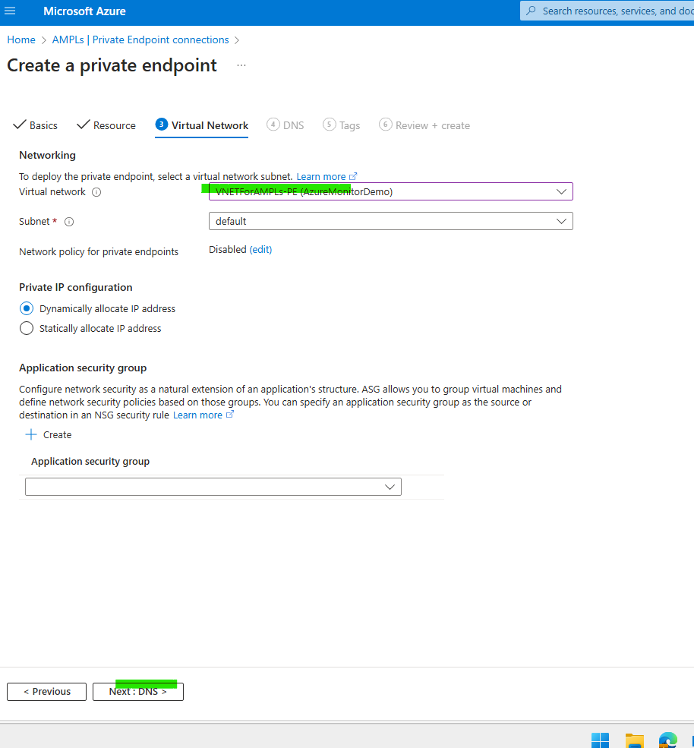Click the Previous button

click(46, 692)
